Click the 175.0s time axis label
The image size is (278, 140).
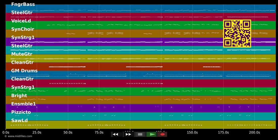pyautogui.click(x=223, y=132)
